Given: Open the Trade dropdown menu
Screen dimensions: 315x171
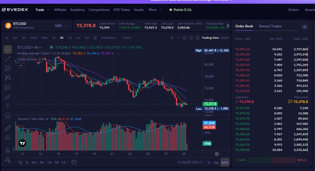Looking at the screenshot, I should click(42, 10).
